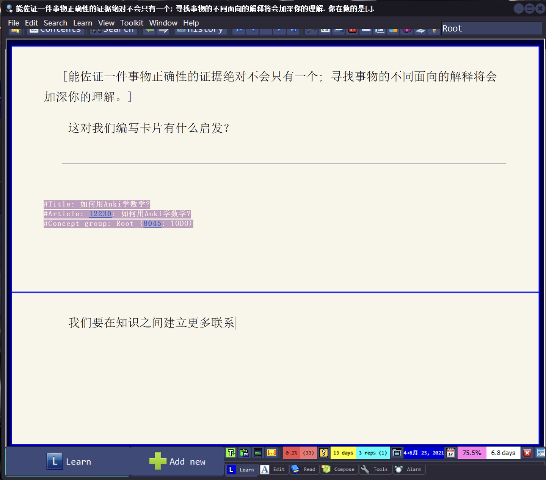Switch to the Learn tab

point(242,469)
